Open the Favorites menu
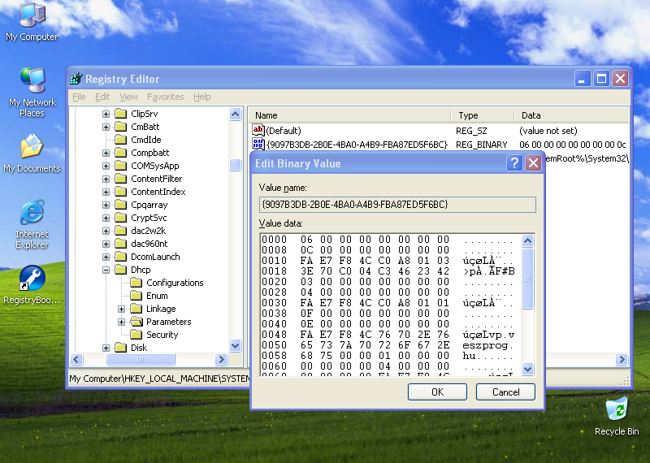The image size is (650, 463). pos(166,97)
